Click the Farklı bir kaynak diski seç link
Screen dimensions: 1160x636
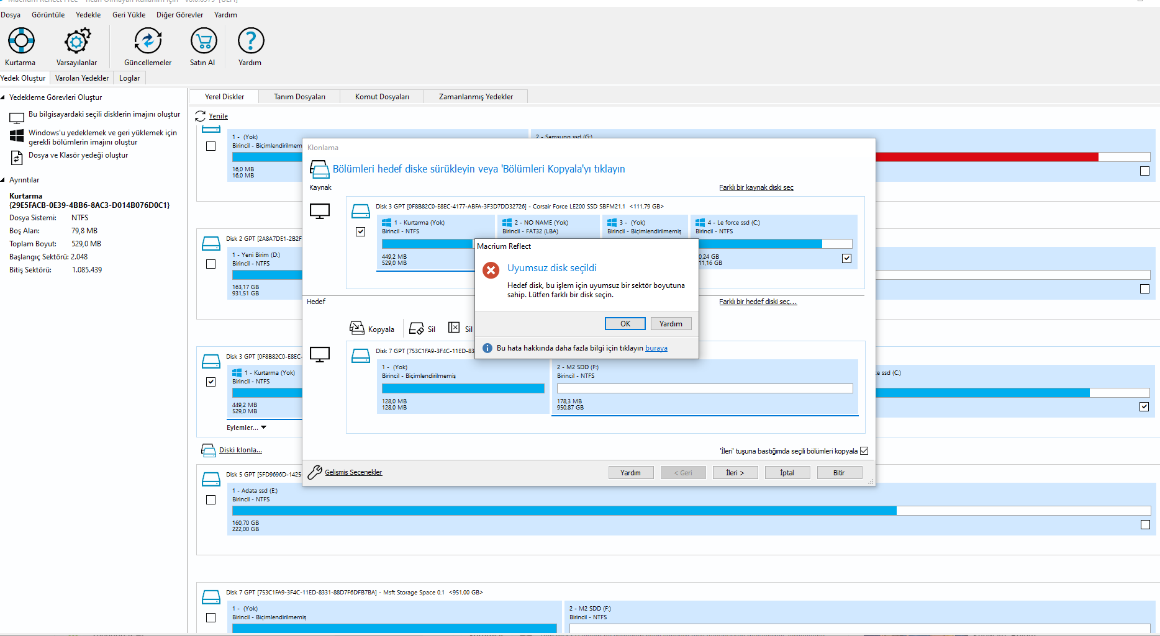(756, 187)
